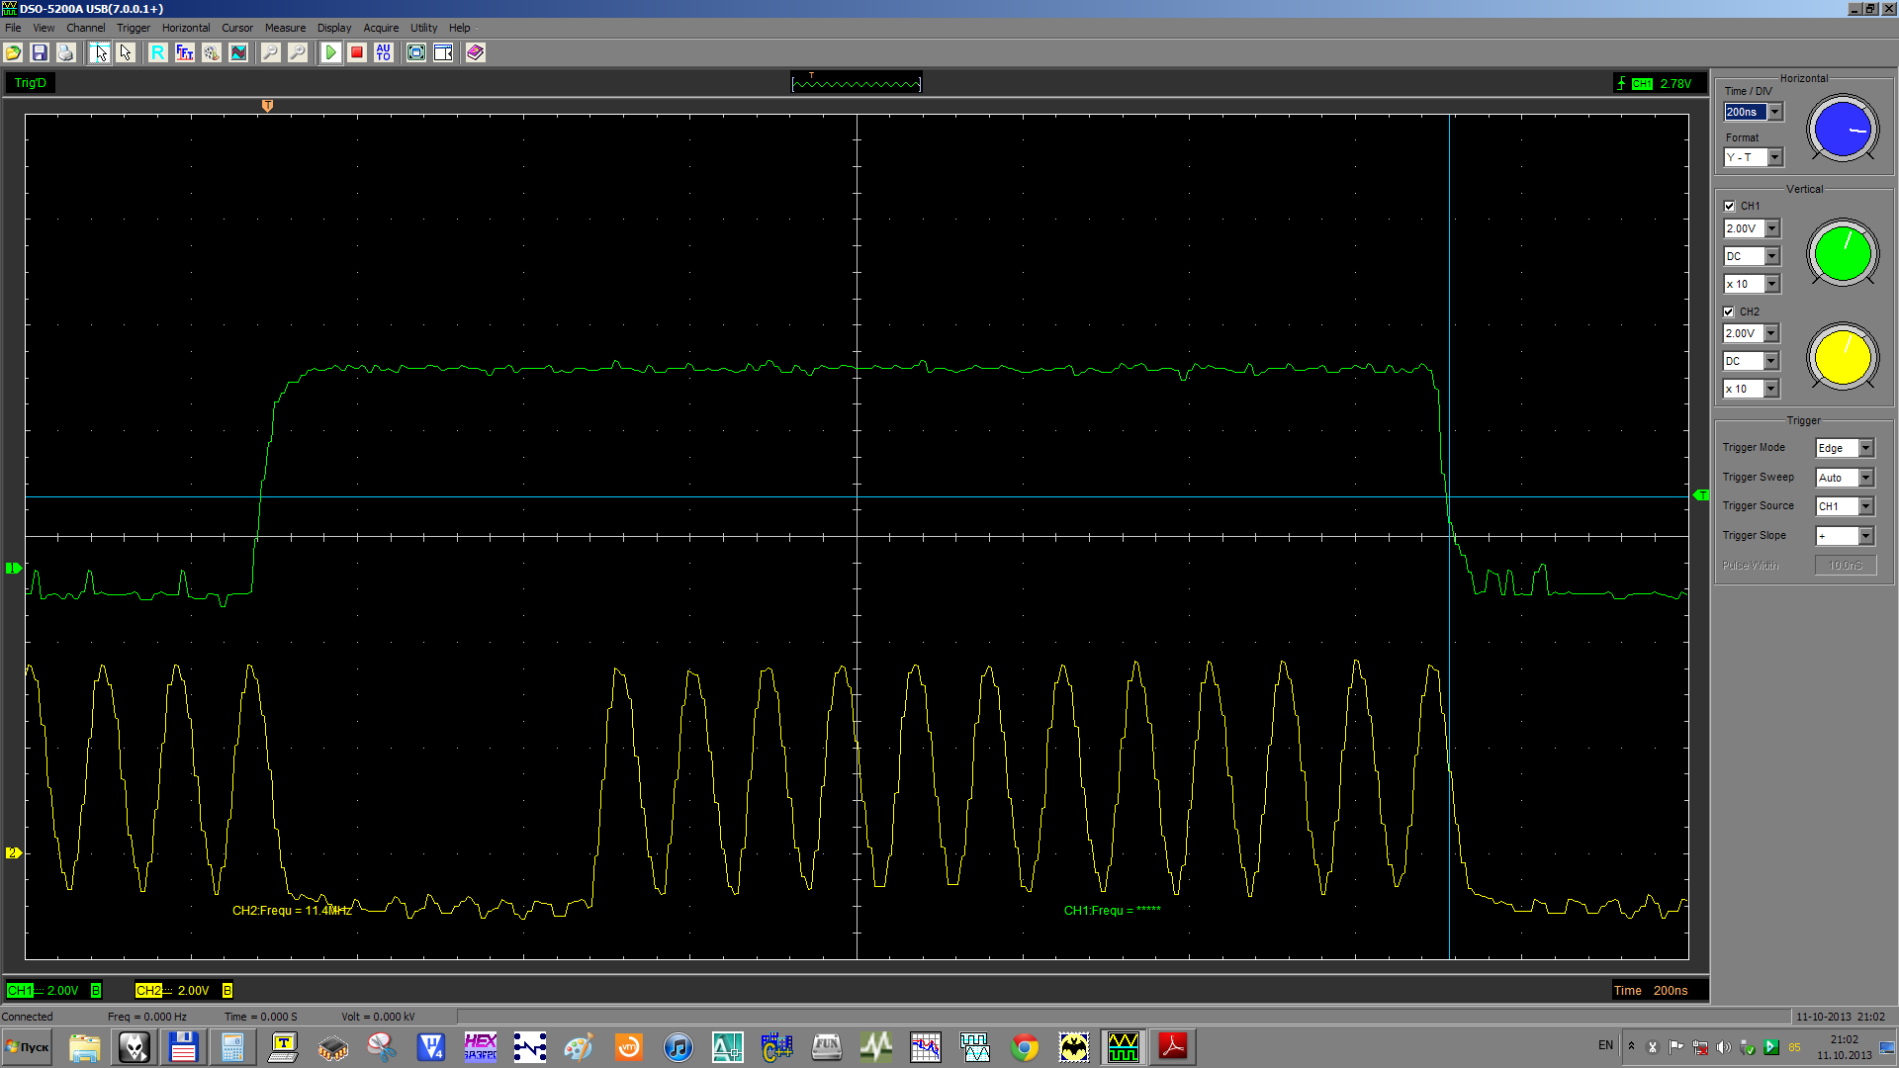Click the orange trigger position marker
This screenshot has height=1068, width=1899.
pos(267,105)
